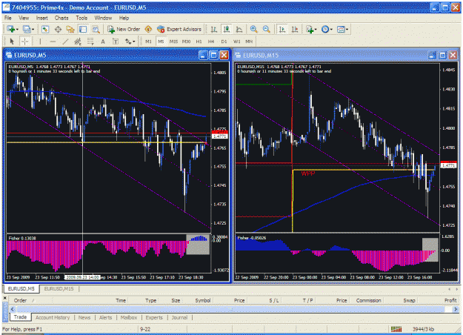Select the Arrows symbols tool

click(x=128, y=42)
